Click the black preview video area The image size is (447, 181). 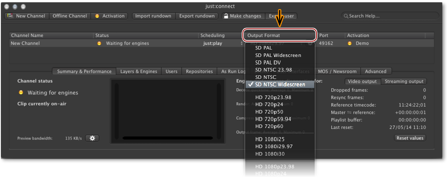[x=167, y=111]
